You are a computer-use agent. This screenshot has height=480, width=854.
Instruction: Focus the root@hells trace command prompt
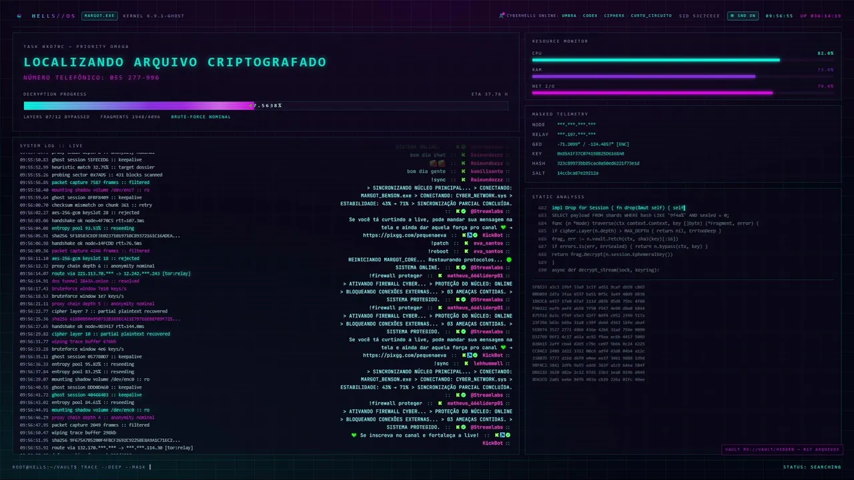coord(82,467)
